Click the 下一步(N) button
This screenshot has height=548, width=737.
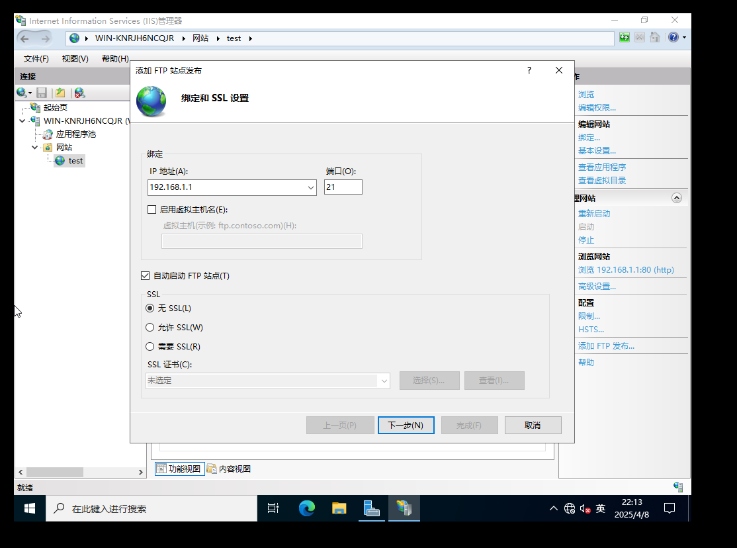pos(406,425)
